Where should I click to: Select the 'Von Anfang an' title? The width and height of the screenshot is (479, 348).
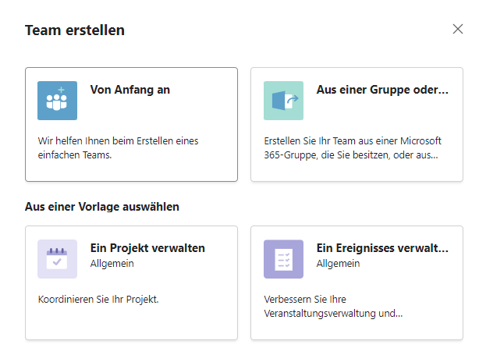coord(130,90)
